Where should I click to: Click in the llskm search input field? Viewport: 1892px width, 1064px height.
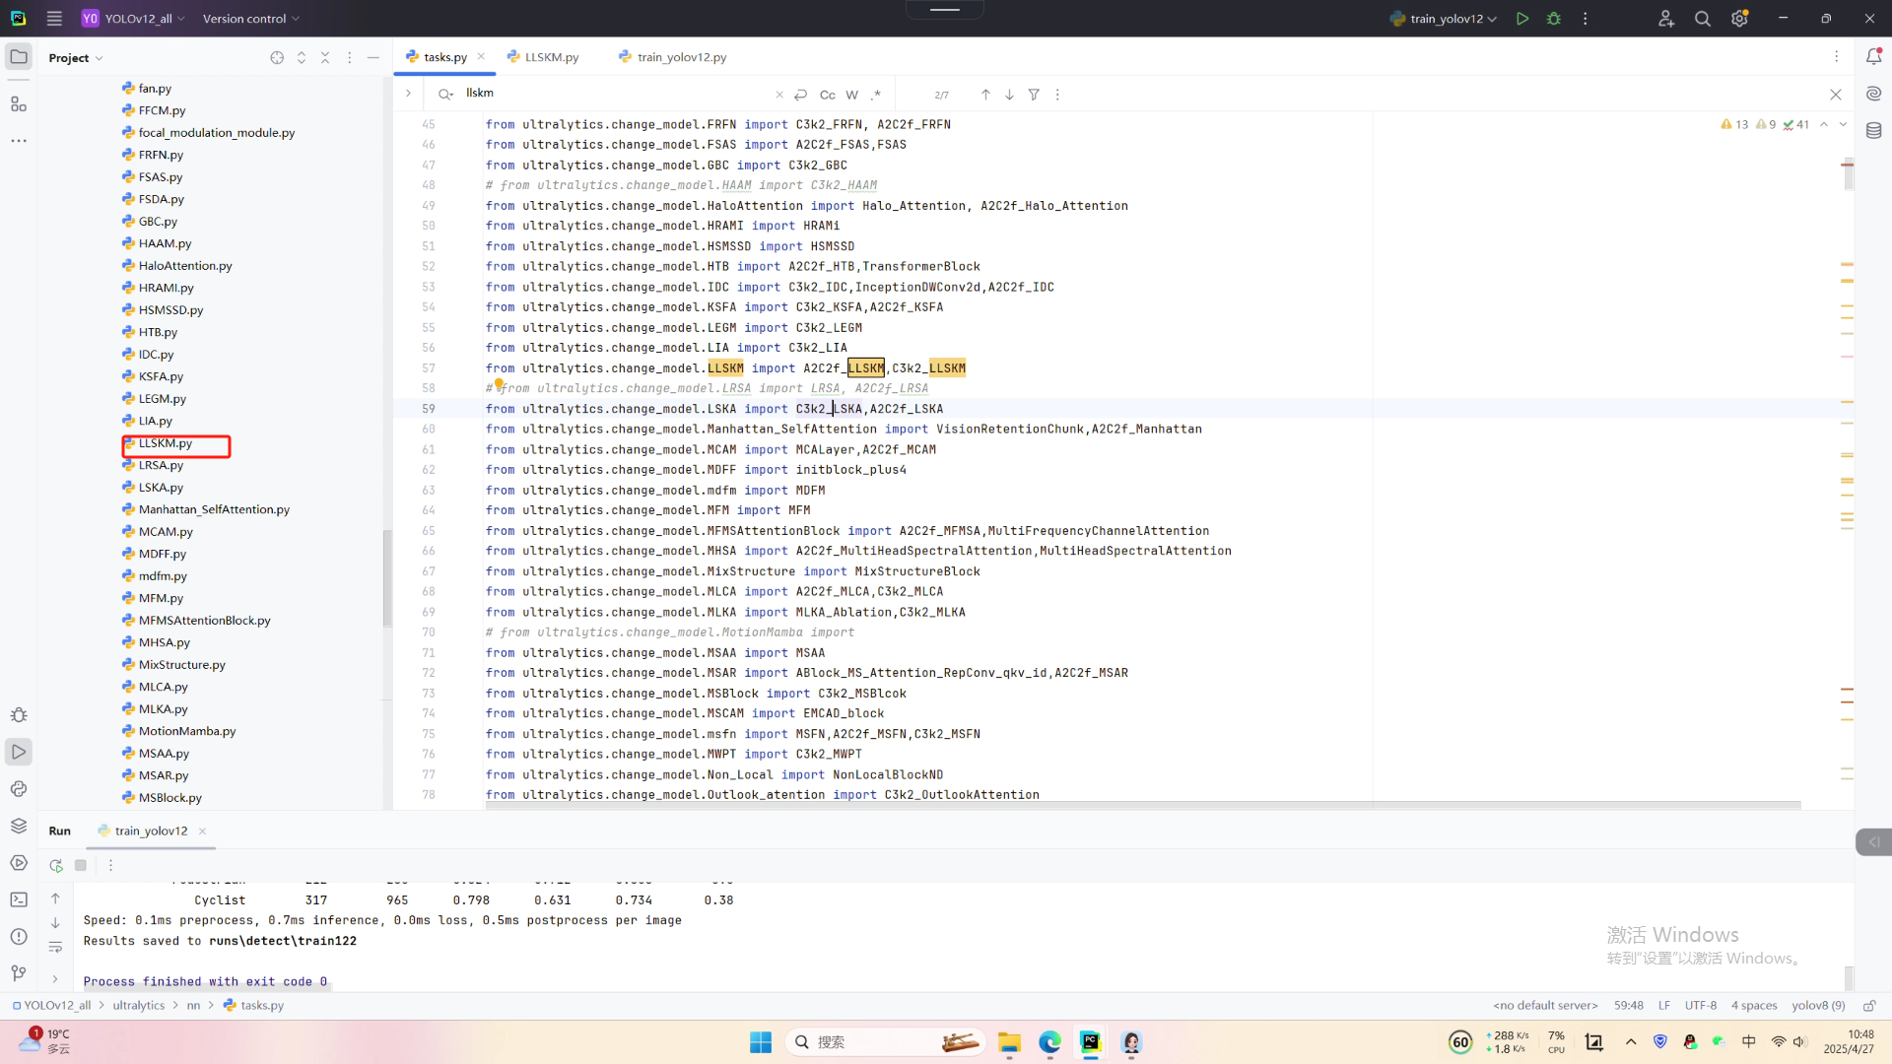click(x=611, y=94)
